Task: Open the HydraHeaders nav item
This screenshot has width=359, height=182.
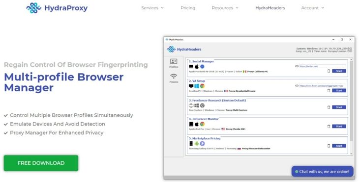Action: (x=270, y=8)
